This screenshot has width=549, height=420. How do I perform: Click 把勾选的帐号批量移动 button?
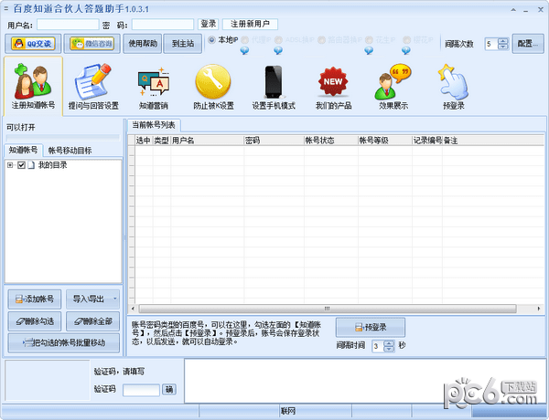coord(64,342)
